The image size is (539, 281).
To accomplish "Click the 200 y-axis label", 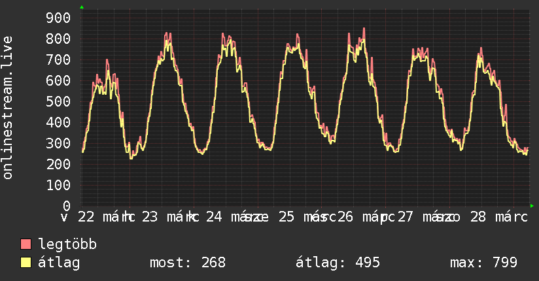I will click(x=58, y=164).
